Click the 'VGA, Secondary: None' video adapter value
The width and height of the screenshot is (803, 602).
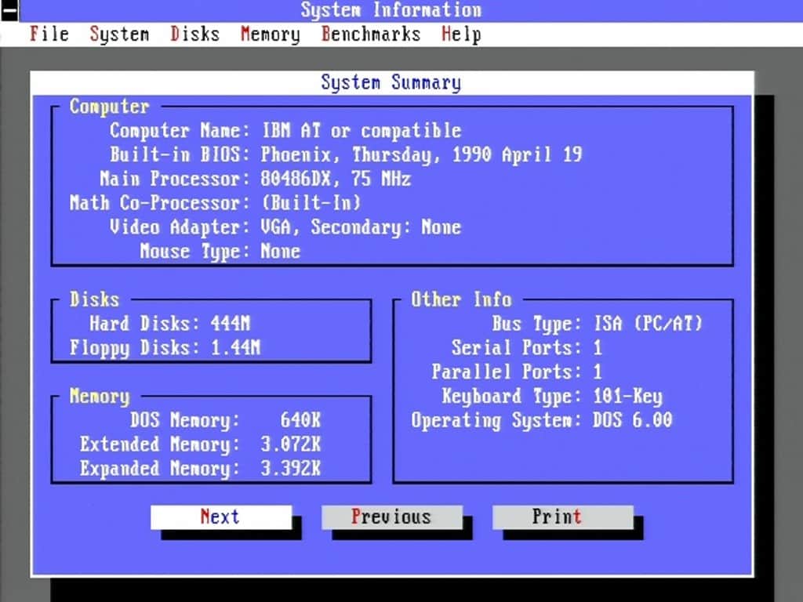pos(361,227)
